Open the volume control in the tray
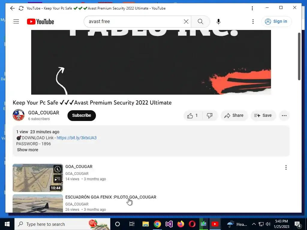Image resolution: width=307 pixels, height=230 pixels. (268, 224)
